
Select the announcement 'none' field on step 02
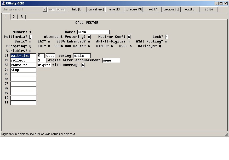point(111,60)
